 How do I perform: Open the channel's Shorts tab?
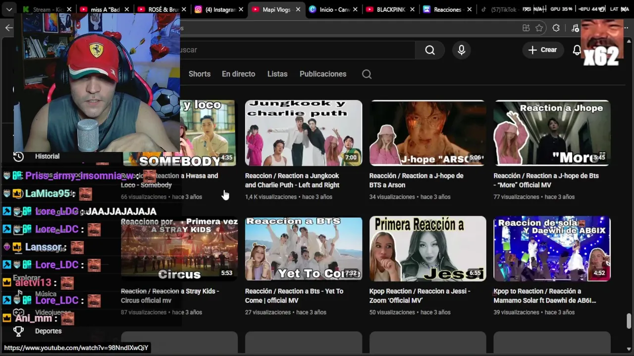[x=200, y=74]
